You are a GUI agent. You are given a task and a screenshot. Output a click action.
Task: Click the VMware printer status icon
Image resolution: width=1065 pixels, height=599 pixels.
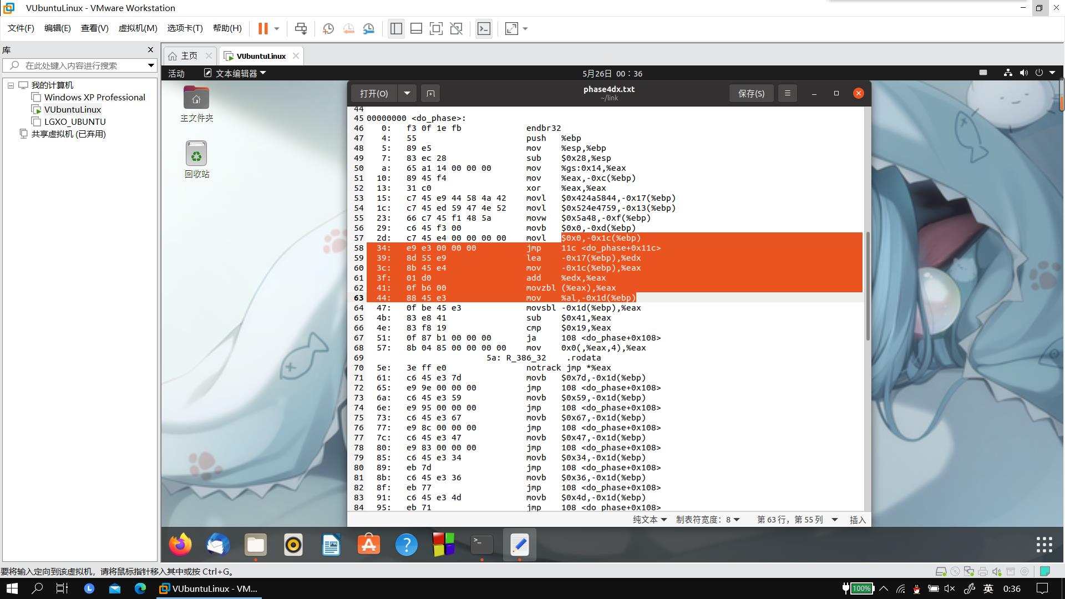click(983, 571)
